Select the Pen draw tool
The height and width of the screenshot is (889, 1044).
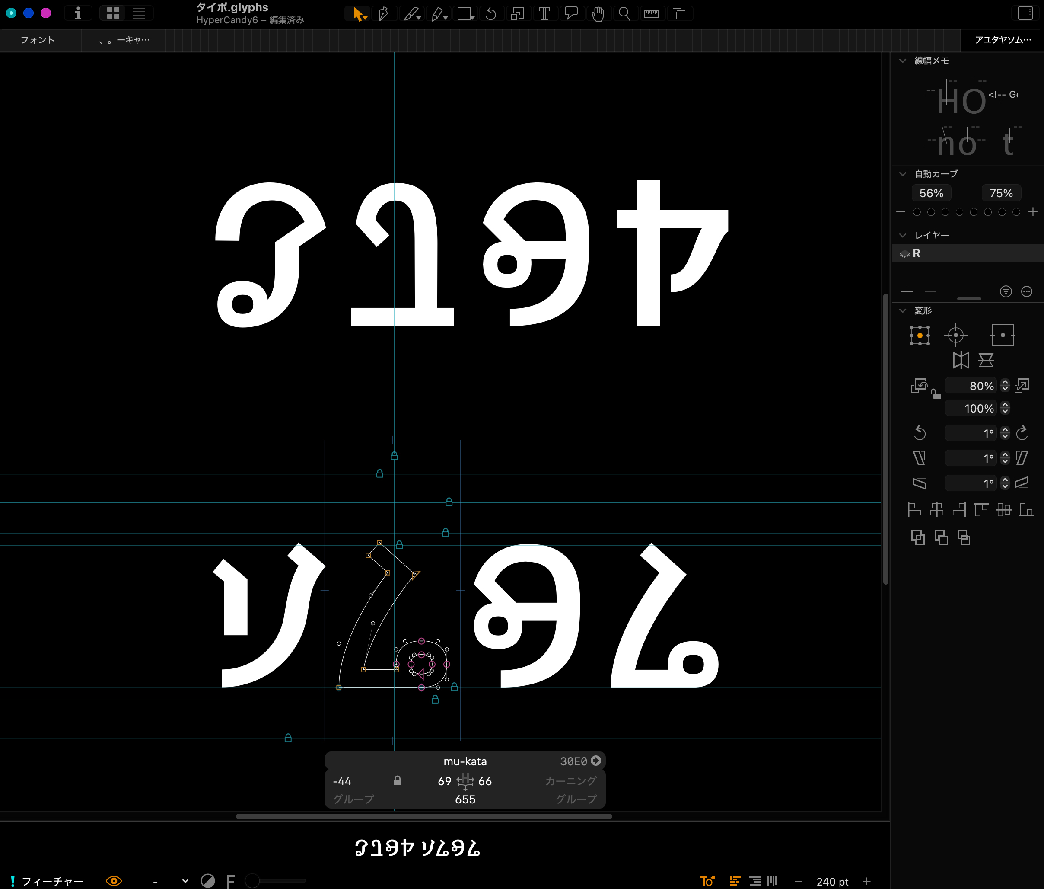pos(384,13)
